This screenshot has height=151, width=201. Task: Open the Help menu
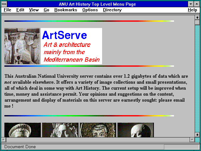point(193,10)
